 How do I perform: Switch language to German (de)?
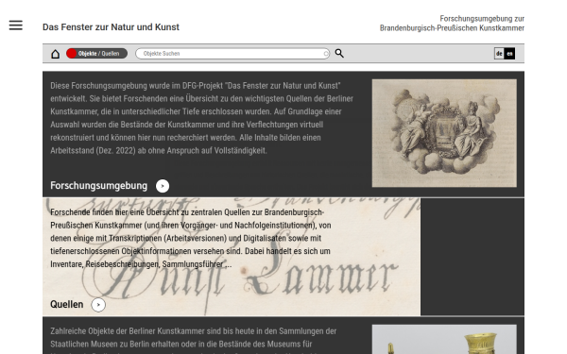coord(499,54)
